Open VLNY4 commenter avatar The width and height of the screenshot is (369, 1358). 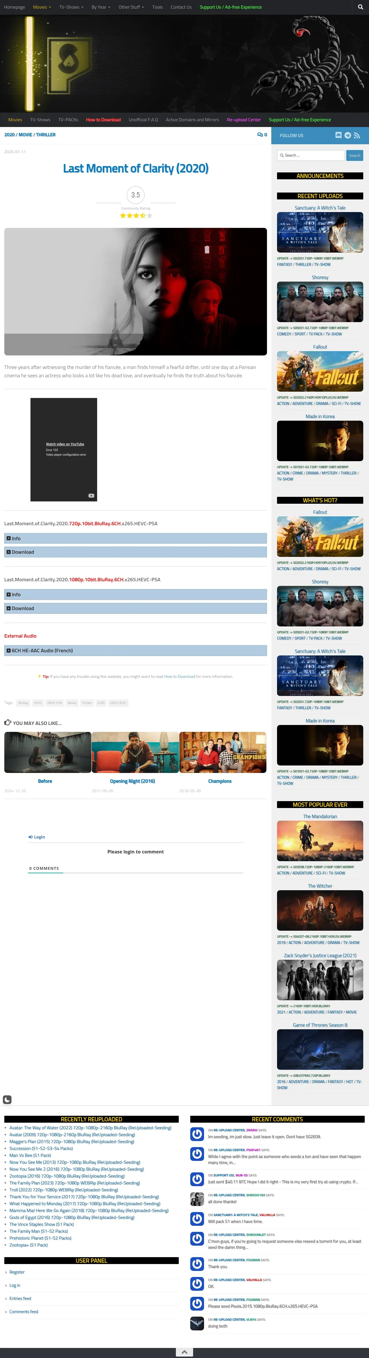pyautogui.click(x=197, y=1323)
